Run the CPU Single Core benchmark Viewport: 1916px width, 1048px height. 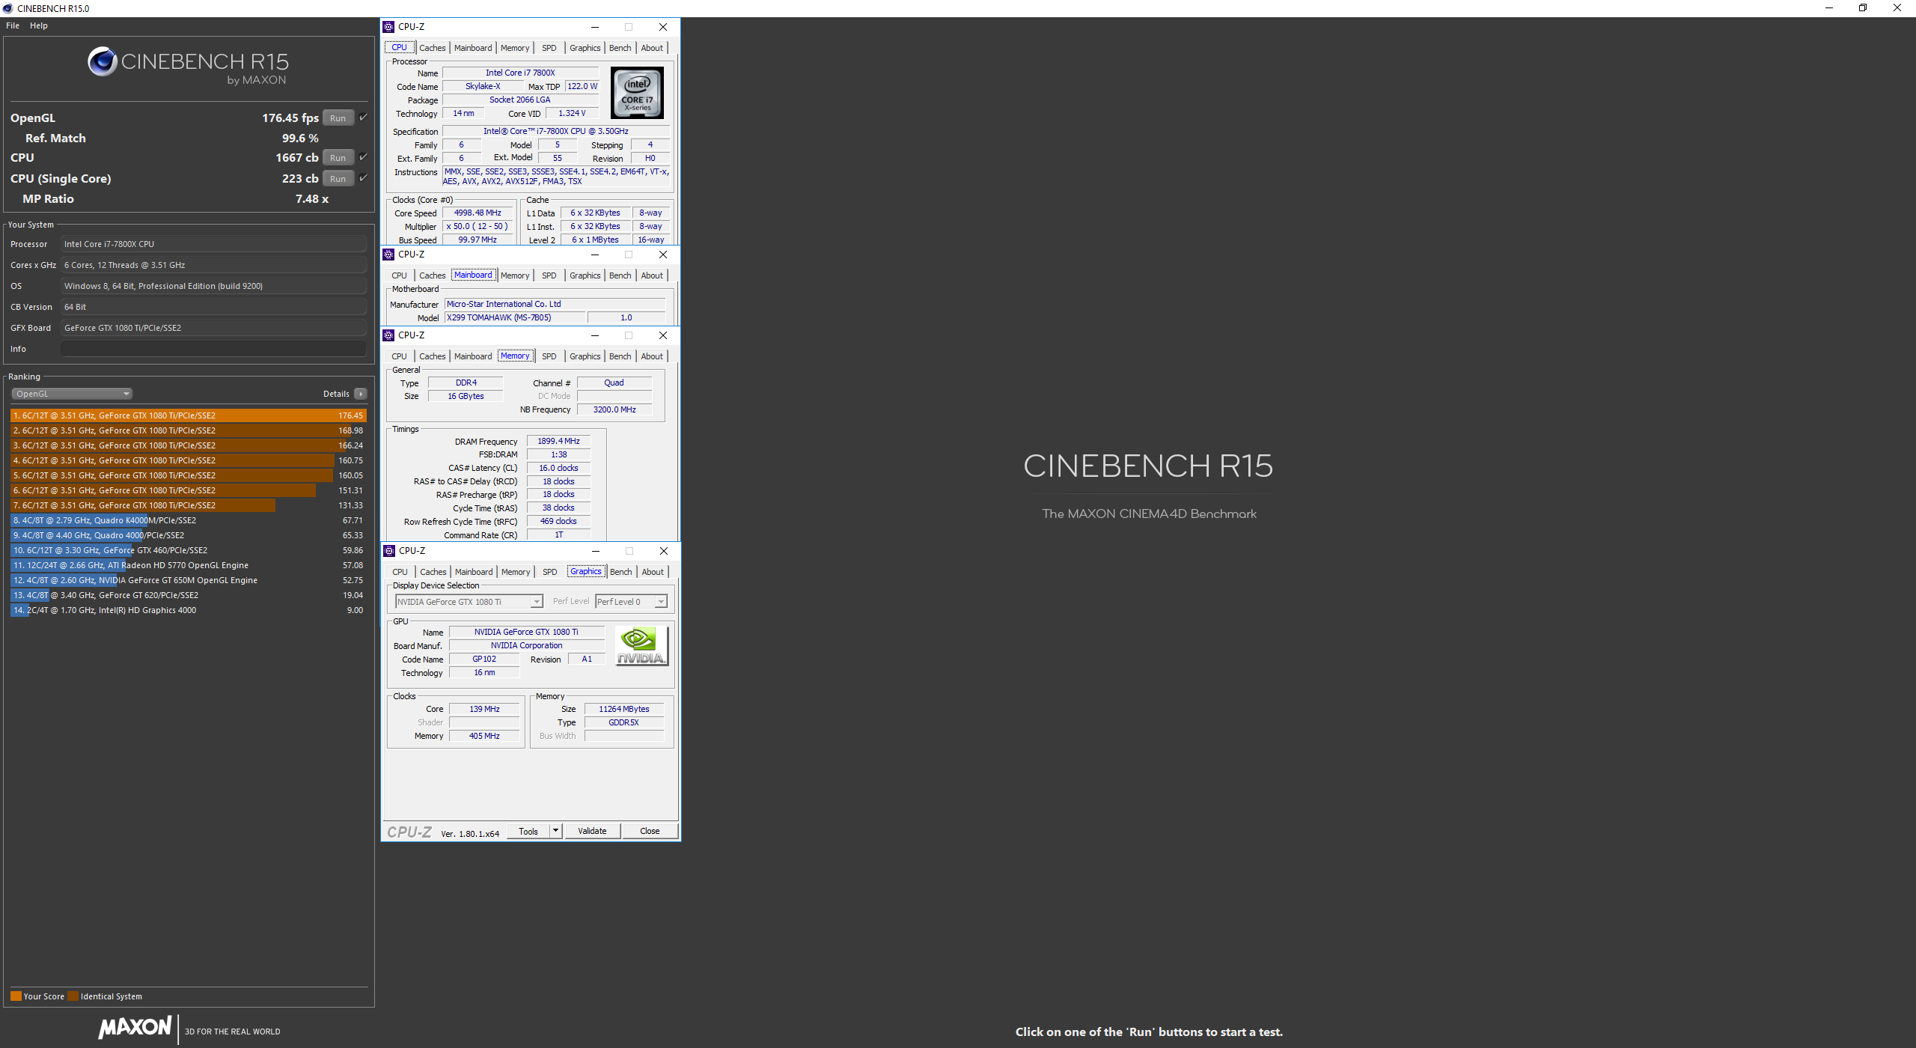338,179
